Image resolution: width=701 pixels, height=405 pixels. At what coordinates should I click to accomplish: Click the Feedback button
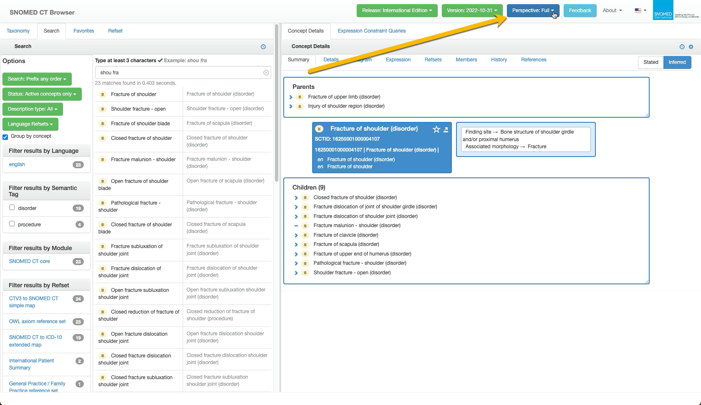pos(580,10)
